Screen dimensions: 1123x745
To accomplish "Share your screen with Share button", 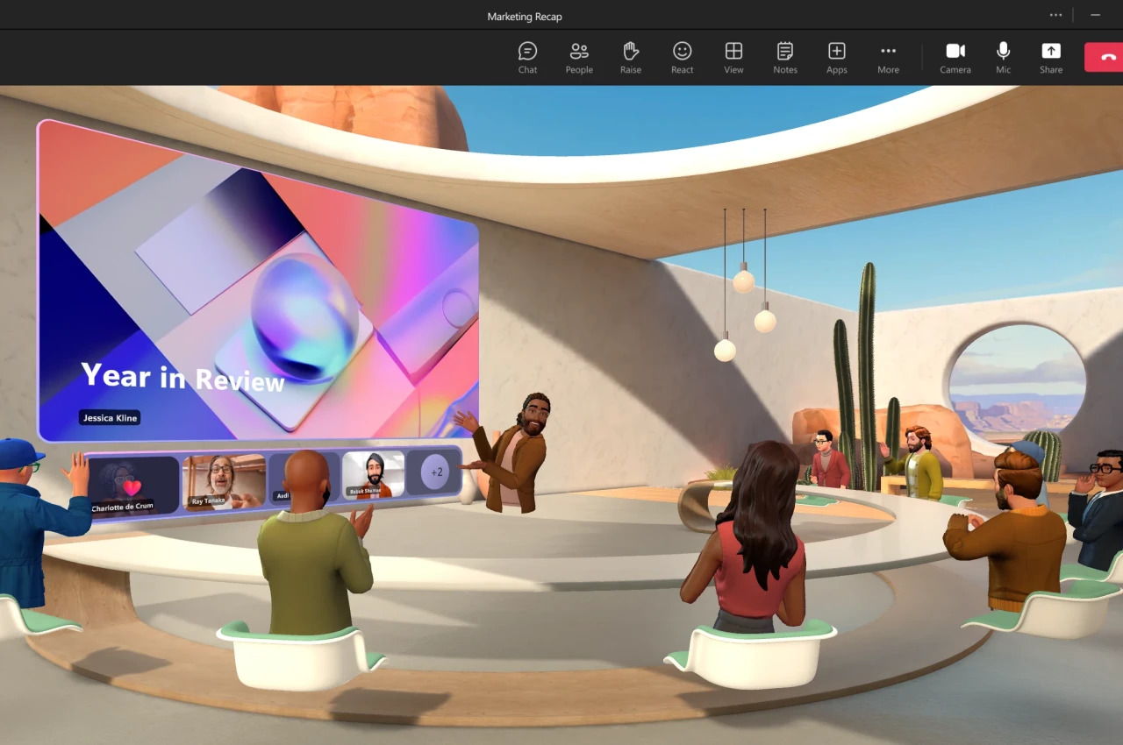I will click(1050, 58).
